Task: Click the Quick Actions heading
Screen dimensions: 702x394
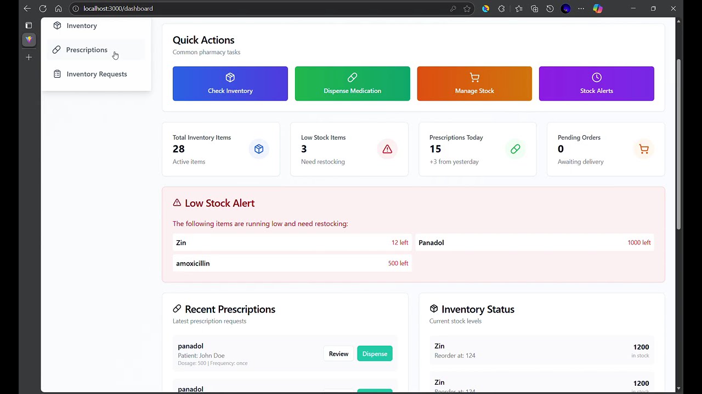Action: [203, 40]
